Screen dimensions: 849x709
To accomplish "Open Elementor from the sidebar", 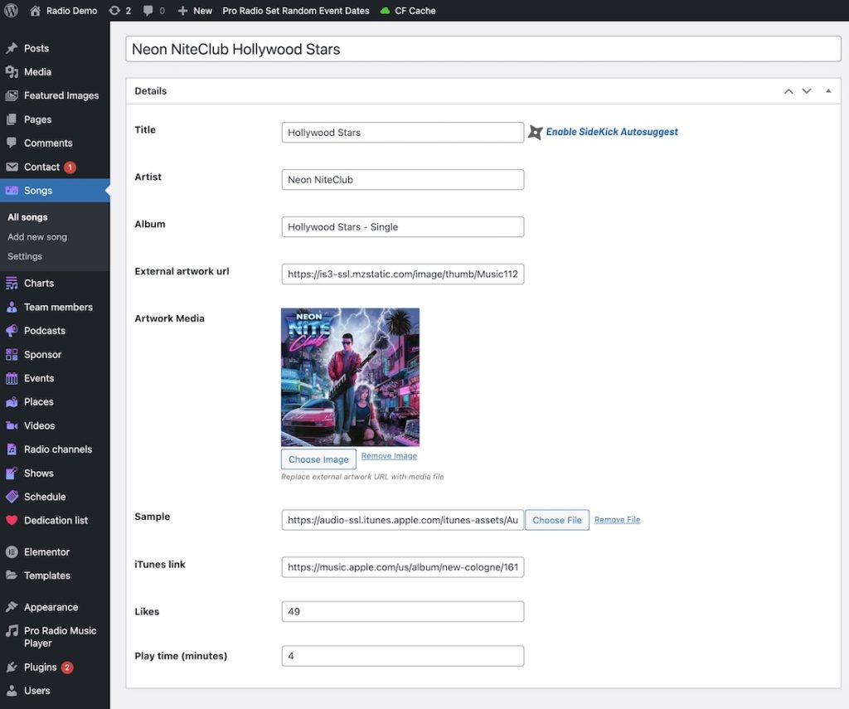I will tap(44, 551).
